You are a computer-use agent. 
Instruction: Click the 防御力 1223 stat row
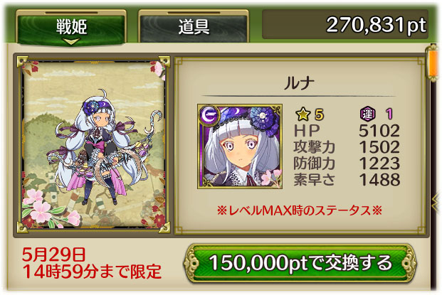[x=347, y=163]
